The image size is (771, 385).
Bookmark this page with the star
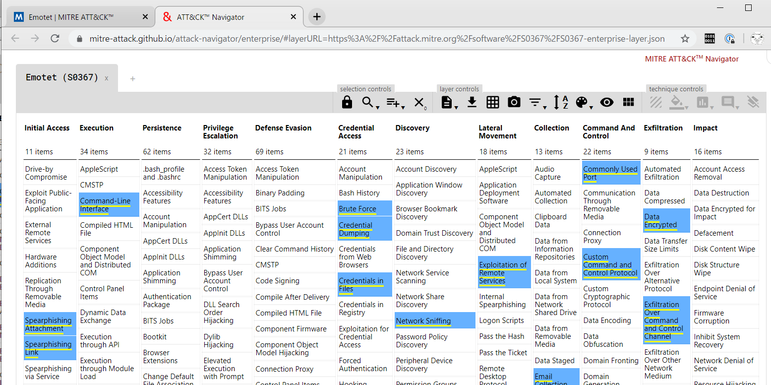[685, 39]
